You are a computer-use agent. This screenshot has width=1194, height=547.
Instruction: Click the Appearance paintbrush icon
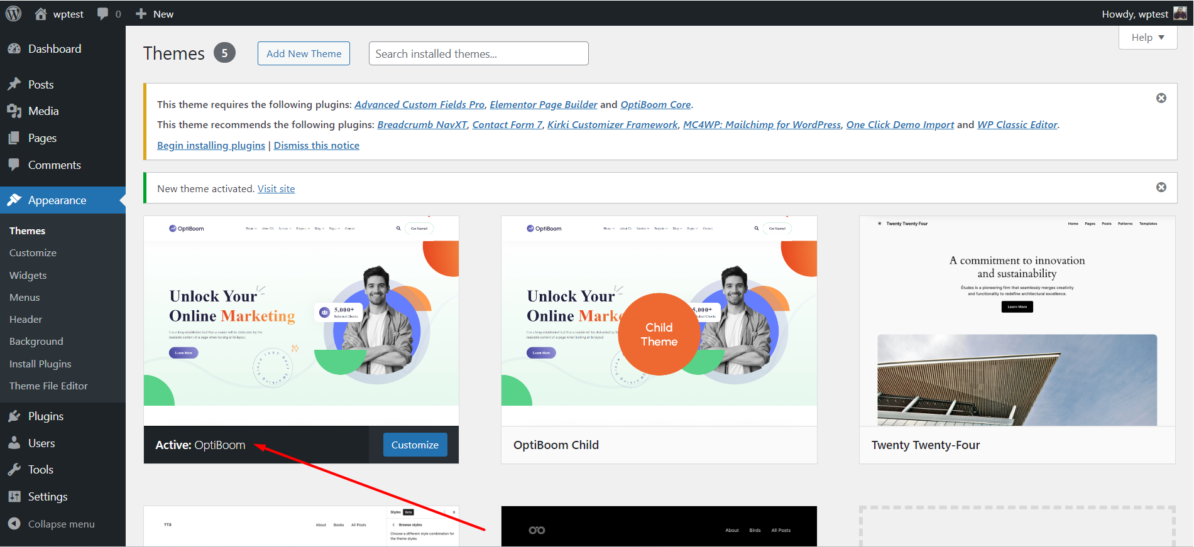[14, 200]
